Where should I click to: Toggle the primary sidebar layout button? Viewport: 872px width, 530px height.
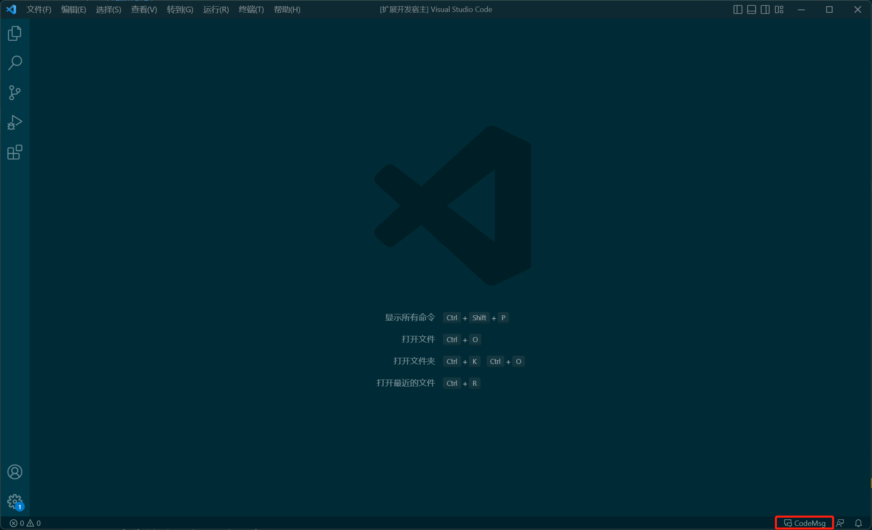(738, 9)
